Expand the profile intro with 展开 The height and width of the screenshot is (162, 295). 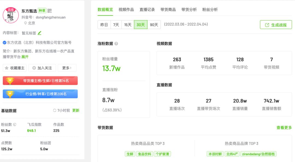25,57
